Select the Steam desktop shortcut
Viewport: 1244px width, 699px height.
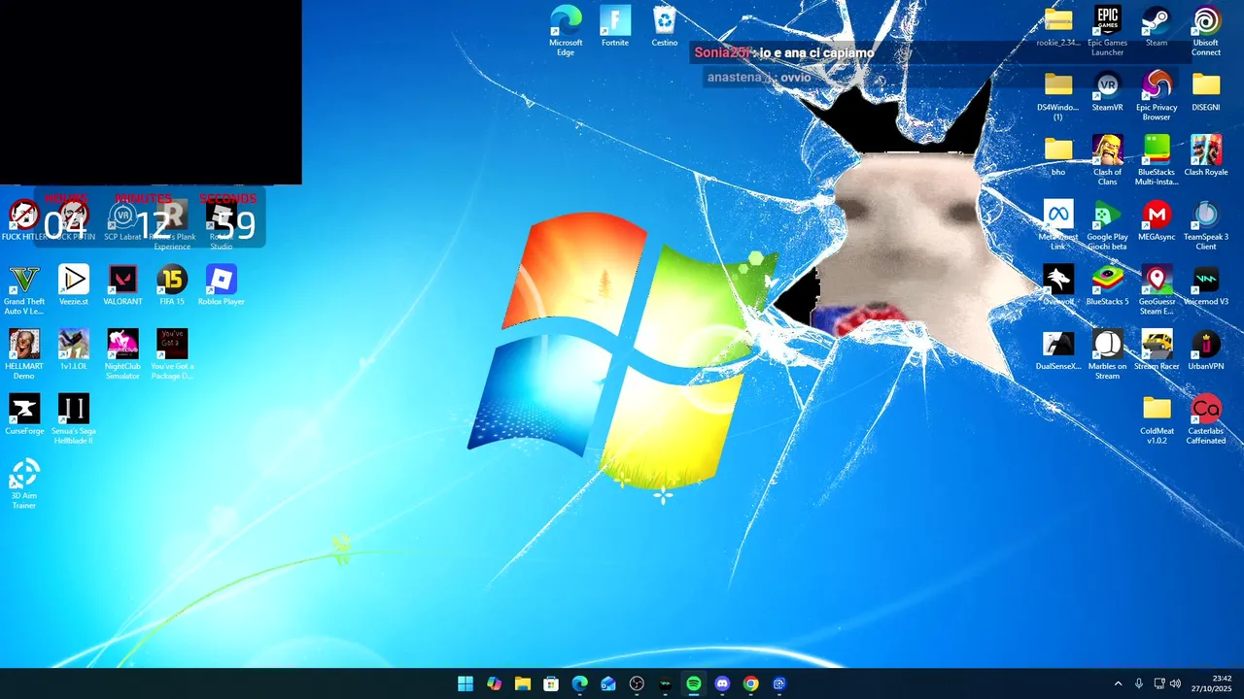(x=1157, y=26)
